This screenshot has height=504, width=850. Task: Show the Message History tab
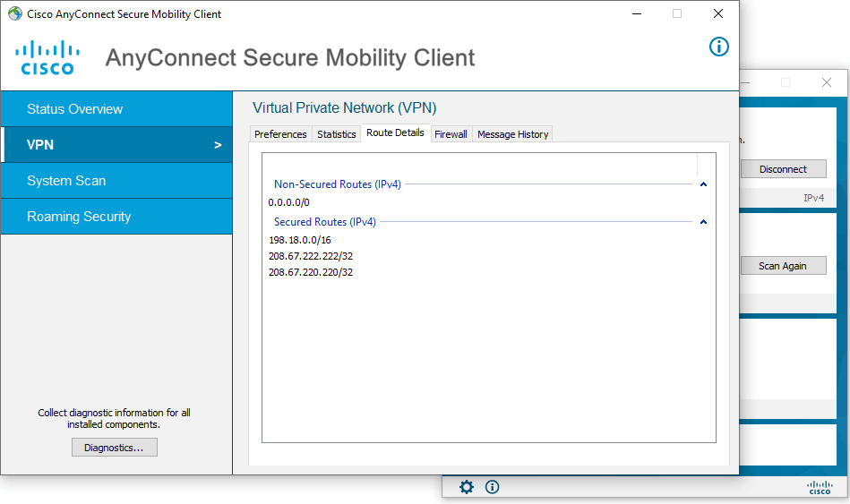512,134
